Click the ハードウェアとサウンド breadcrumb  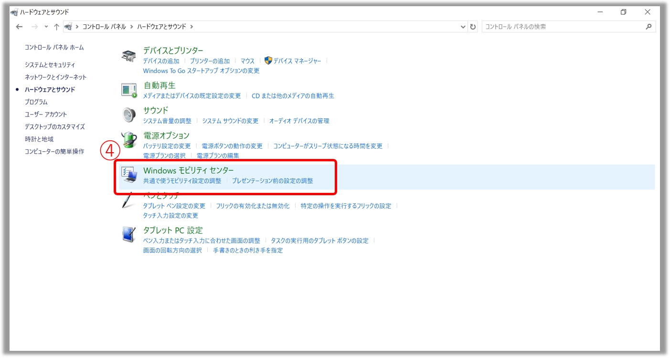tap(161, 27)
